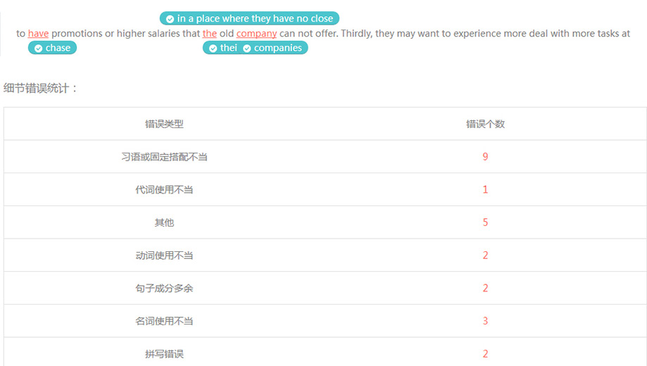
Task: Click the underlined word 'the'
Action: [x=210, y=33]
